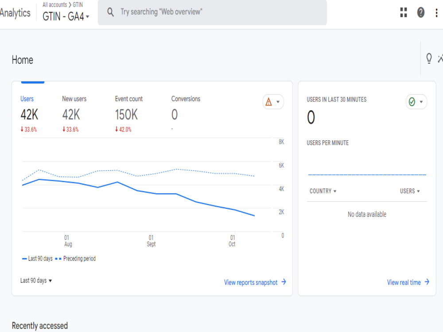Open Analytics Help with the question mark icon
Screen dimensions: 443x332
(420, 13)
